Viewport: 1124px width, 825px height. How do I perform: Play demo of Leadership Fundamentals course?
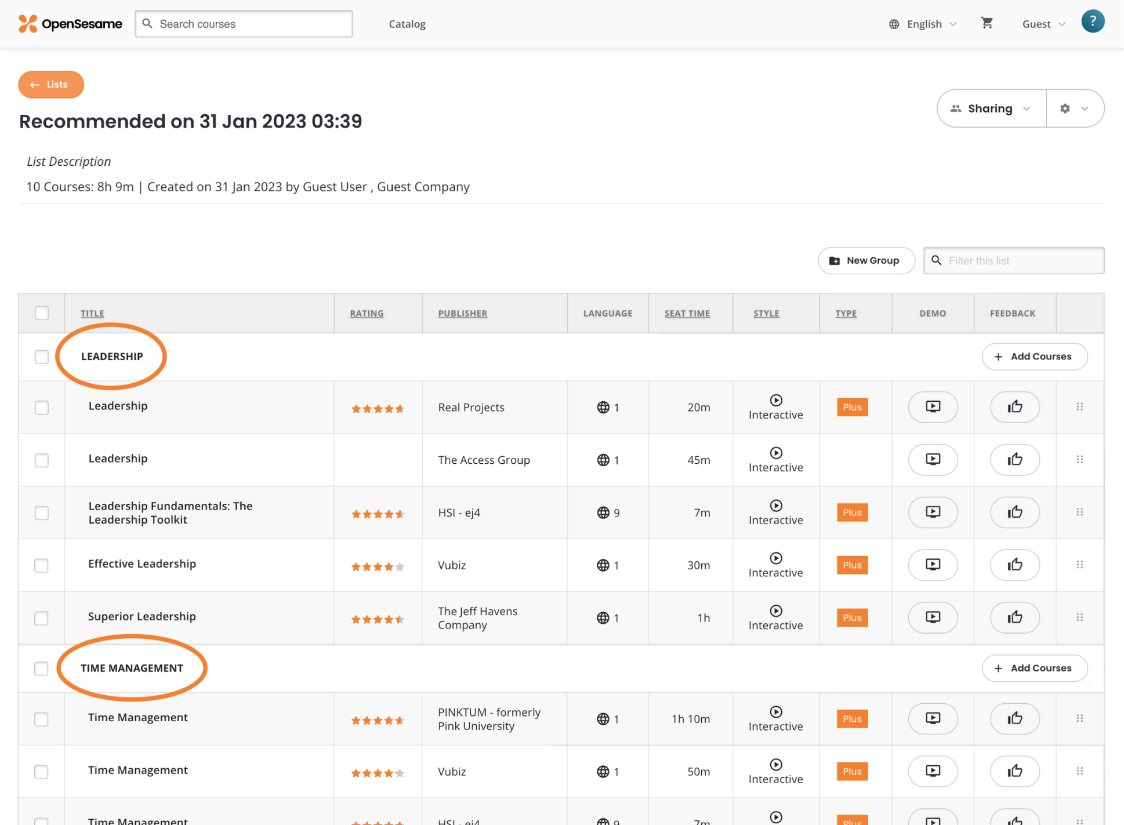933,513
